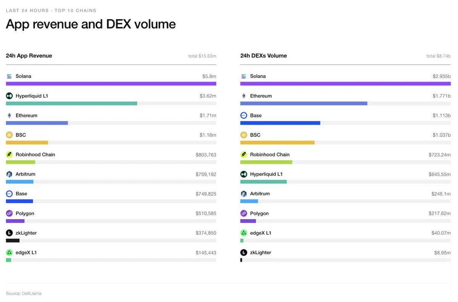Click the App revenue and DEX volume title
Screen dimensions: 458x302
[x=91, y=24]
